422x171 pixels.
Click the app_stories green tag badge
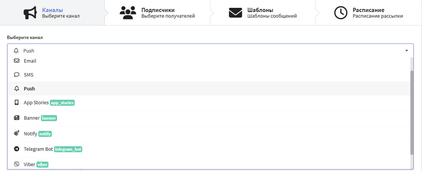pos(62,103)
